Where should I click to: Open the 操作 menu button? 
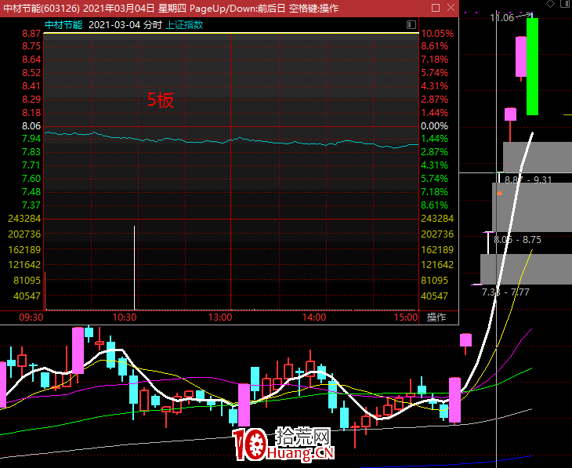pyautogui.click(x=436, y=317)
